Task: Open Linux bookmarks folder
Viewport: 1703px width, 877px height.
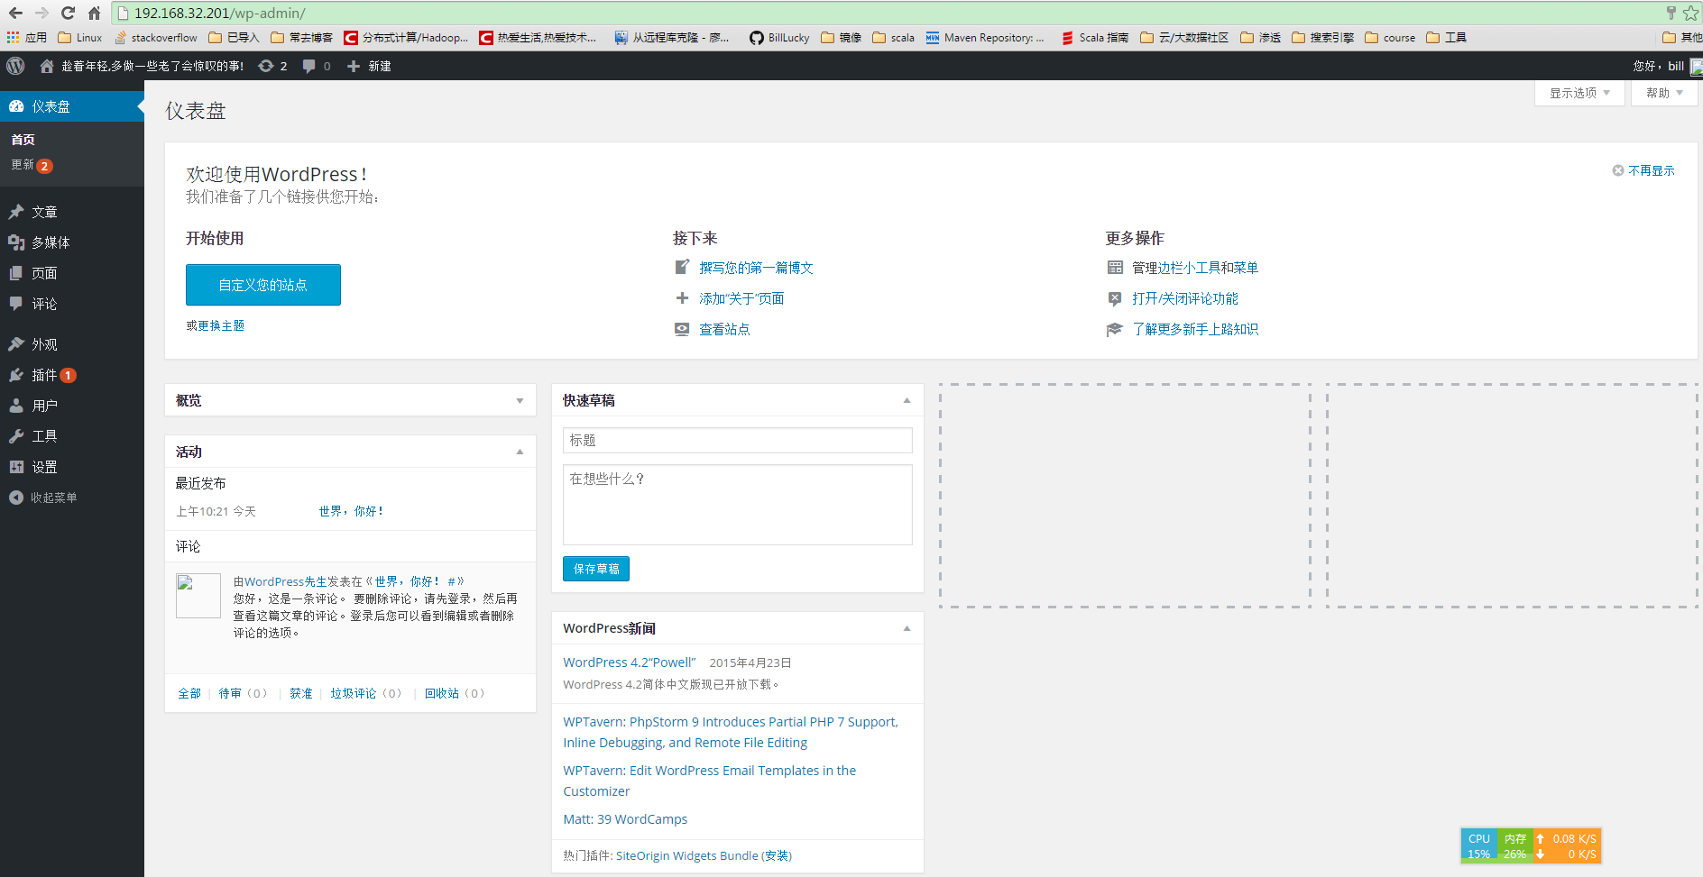Action: (x=79, y=38)
